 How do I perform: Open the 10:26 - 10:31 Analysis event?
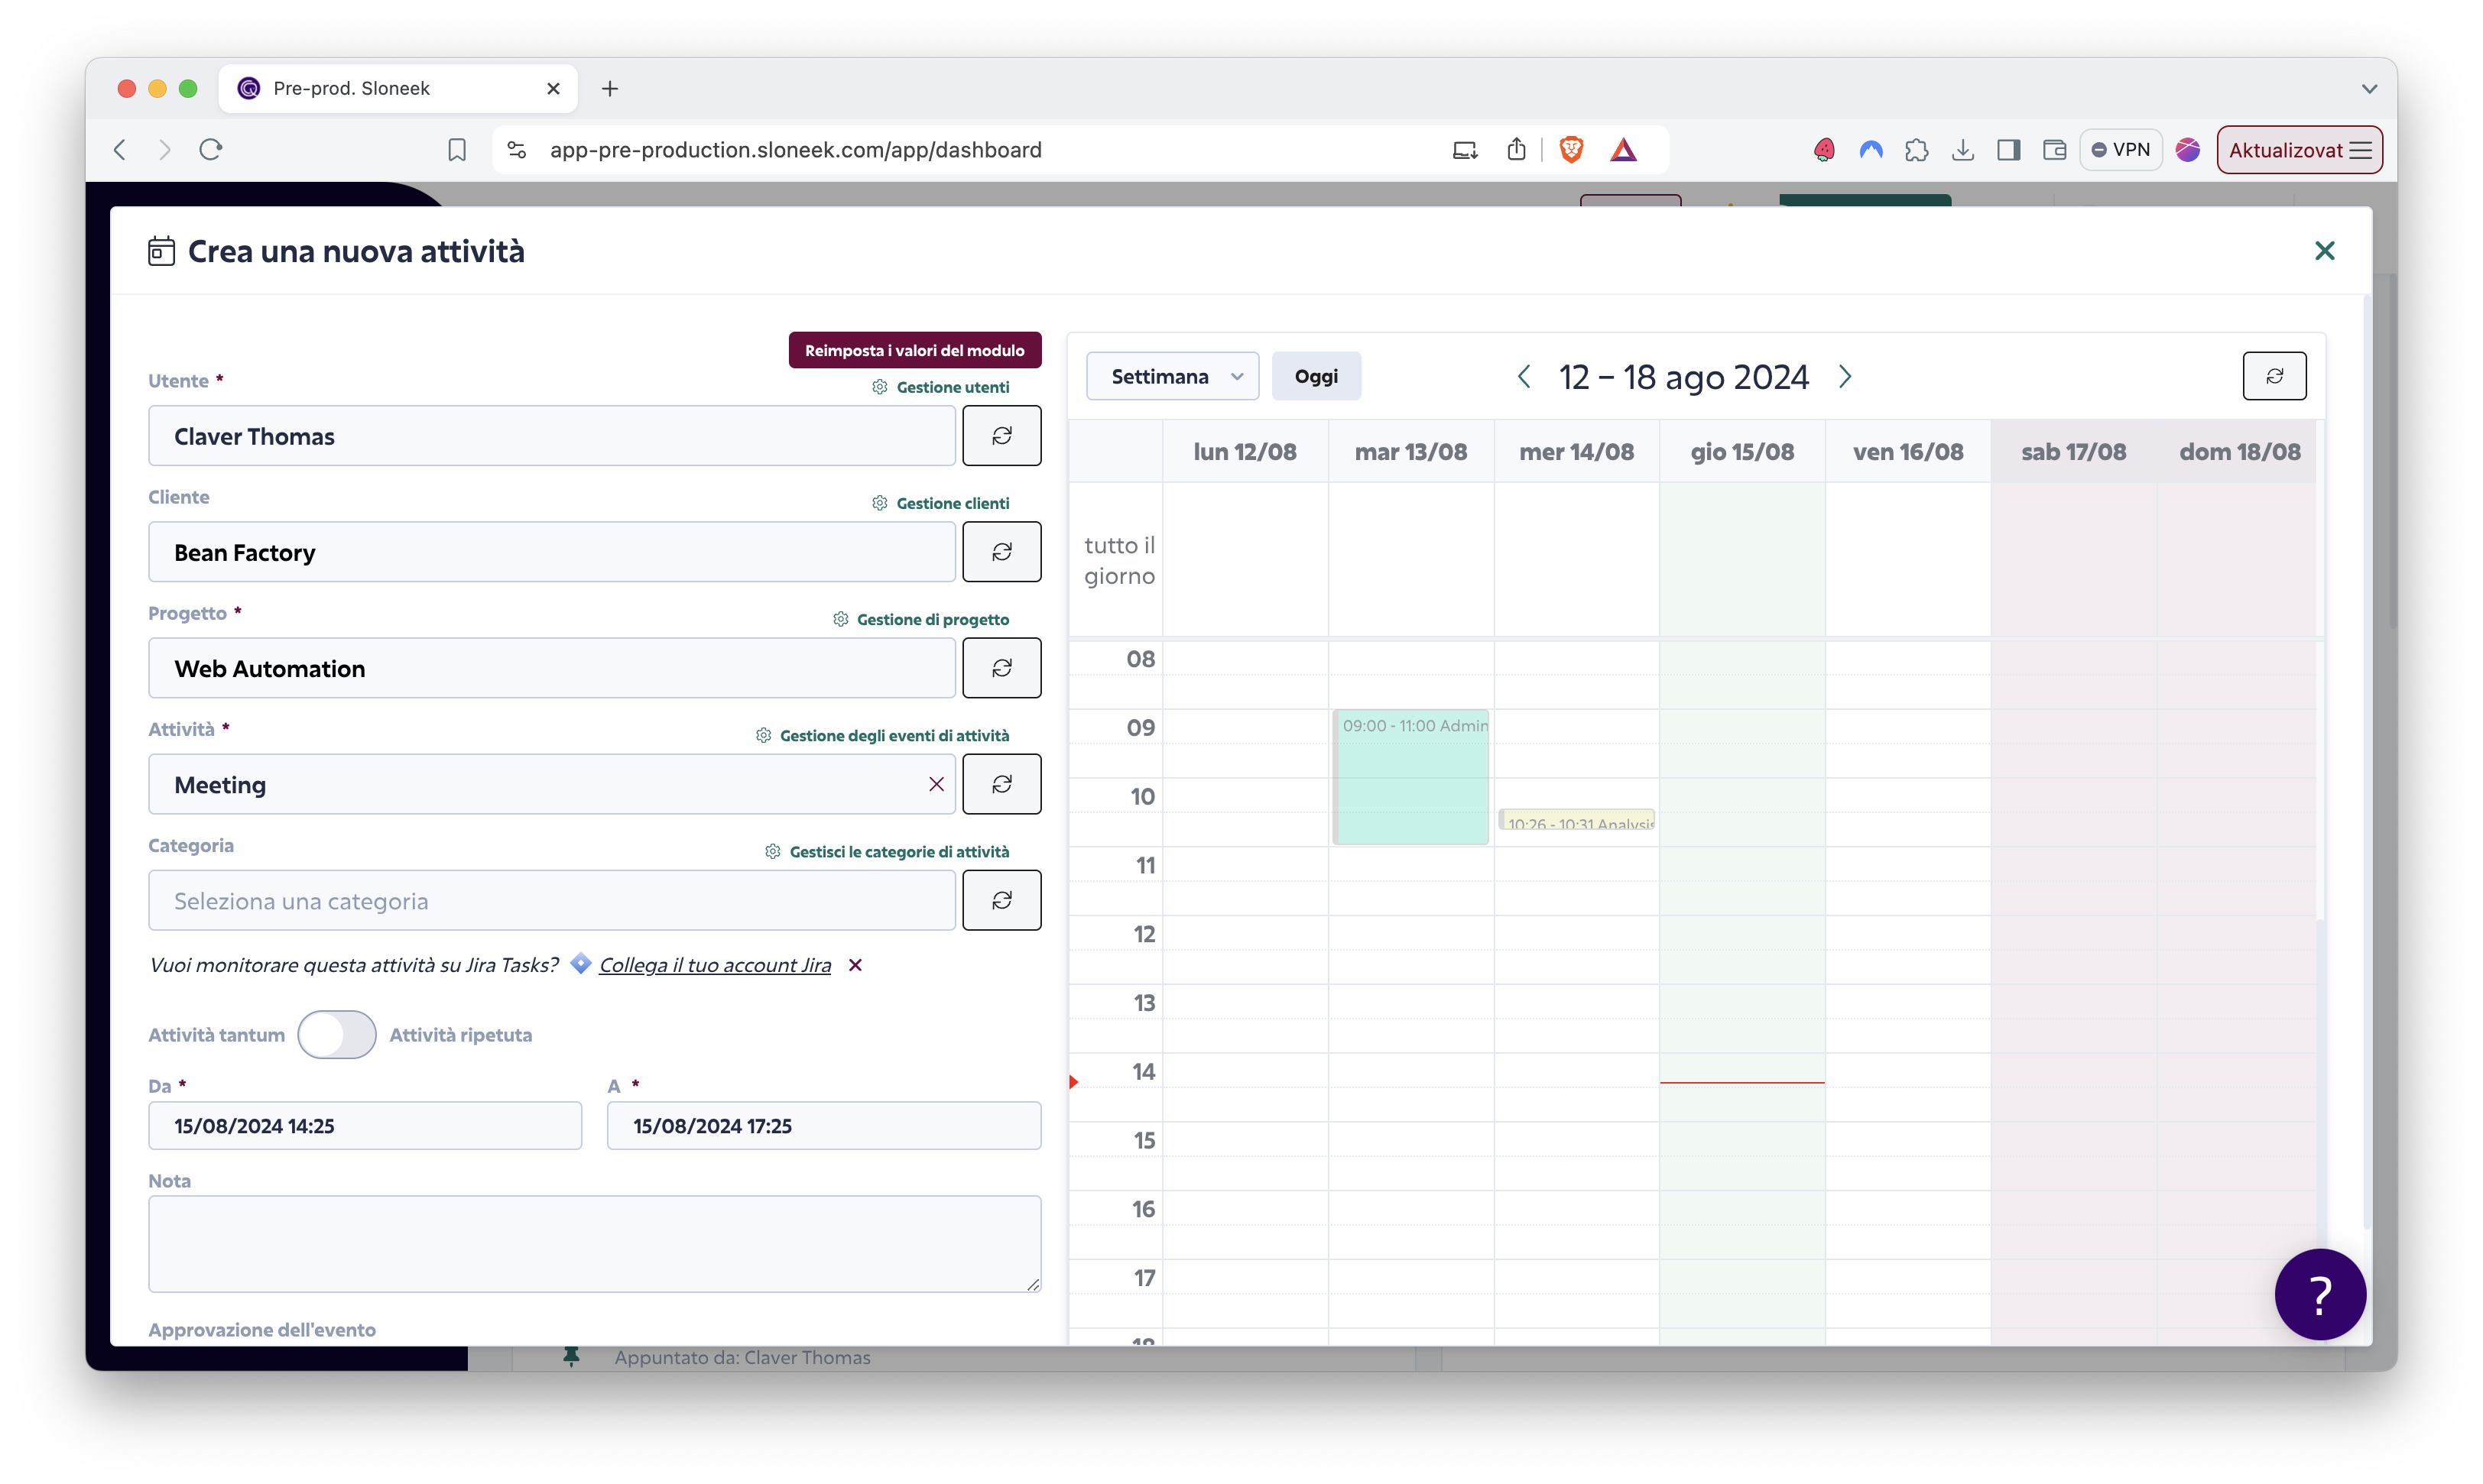[1576, 820]
